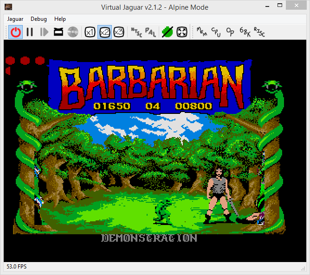Image resolution: width=310 pixels, height=275 pixels.
Task: Open the cartridge insert icon
Action: [x=58, y=32]
